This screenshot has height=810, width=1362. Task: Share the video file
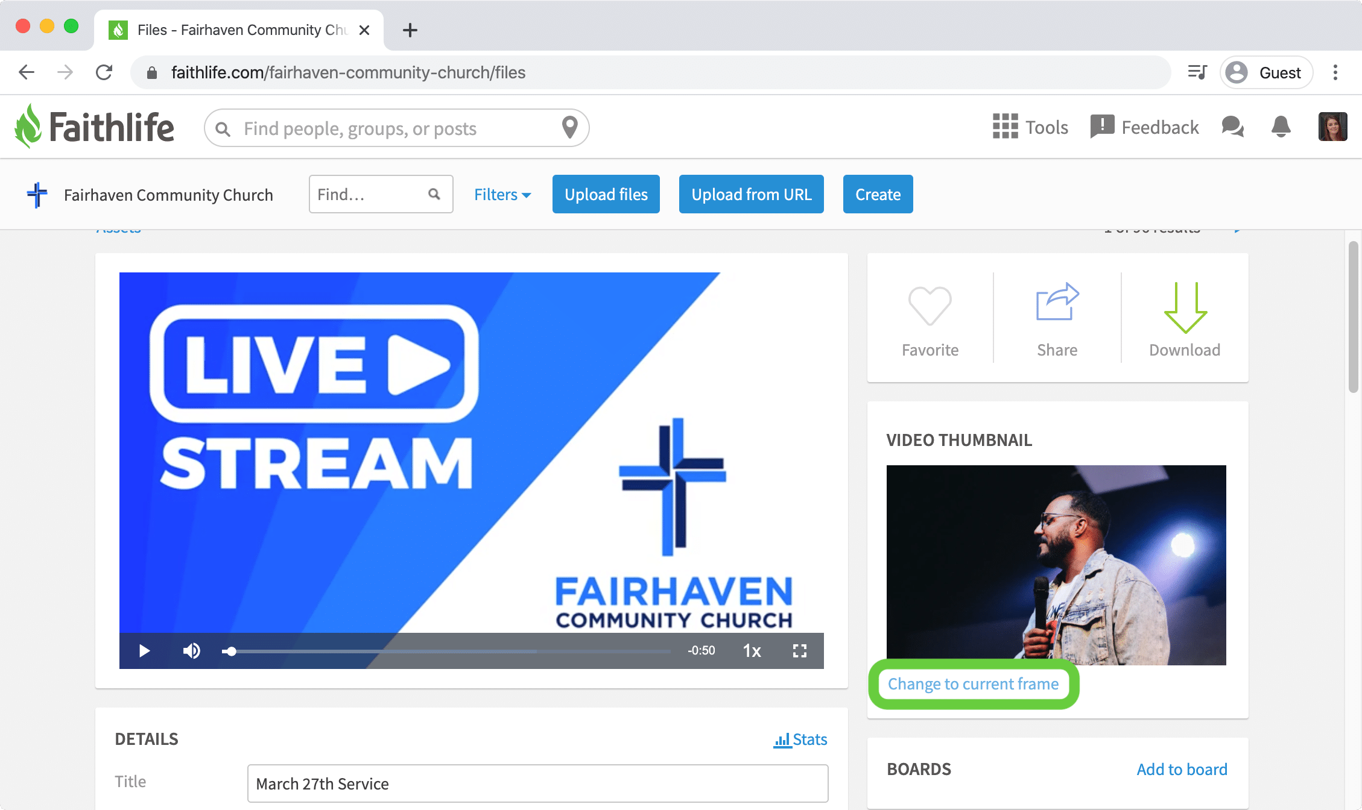(1057, 321)
